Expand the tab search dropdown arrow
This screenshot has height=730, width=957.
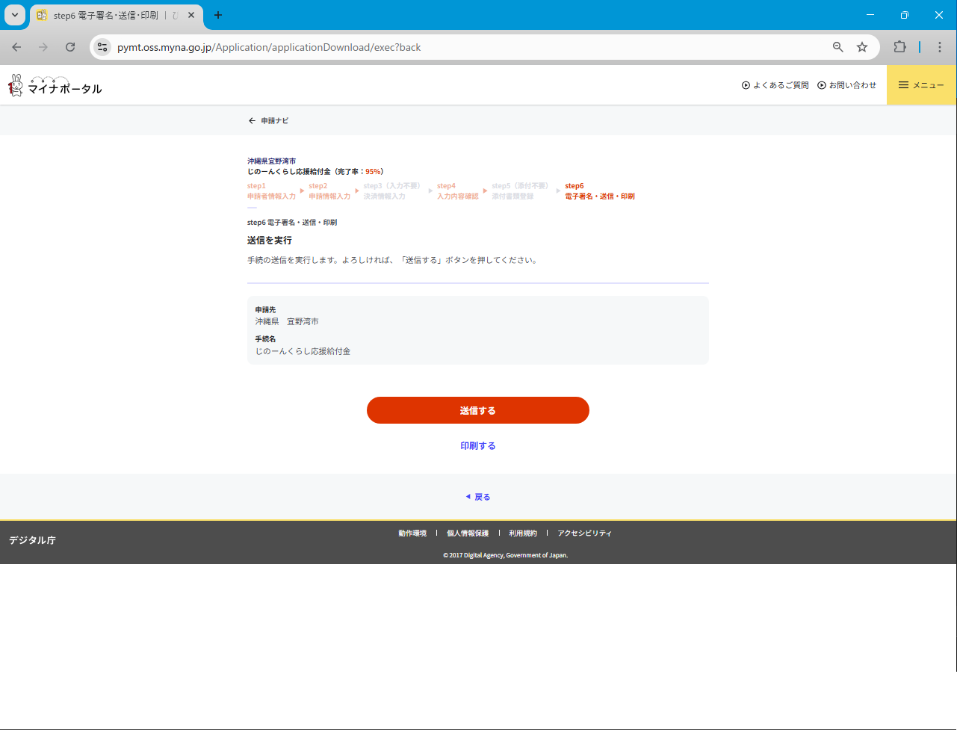coord(14,15)
